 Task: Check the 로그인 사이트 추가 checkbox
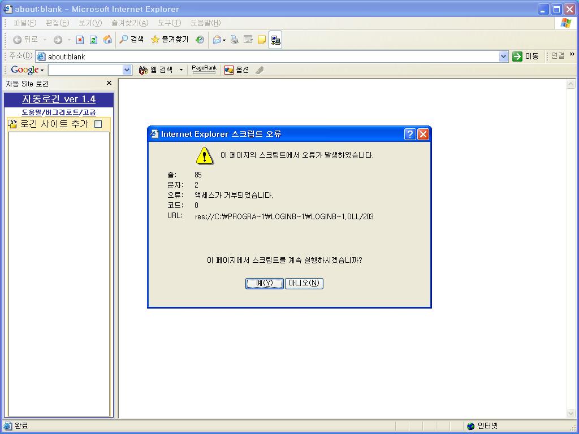click(98, 124)
